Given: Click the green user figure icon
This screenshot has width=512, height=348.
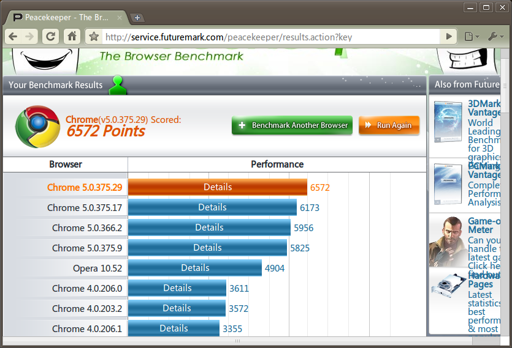Looking at the screenshot, I should (x=118, y=85).
